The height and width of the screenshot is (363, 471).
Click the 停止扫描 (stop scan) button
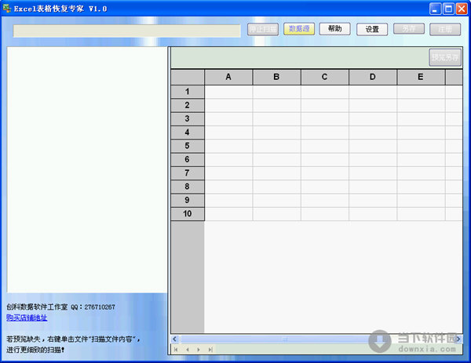click(x=263, y=29)
